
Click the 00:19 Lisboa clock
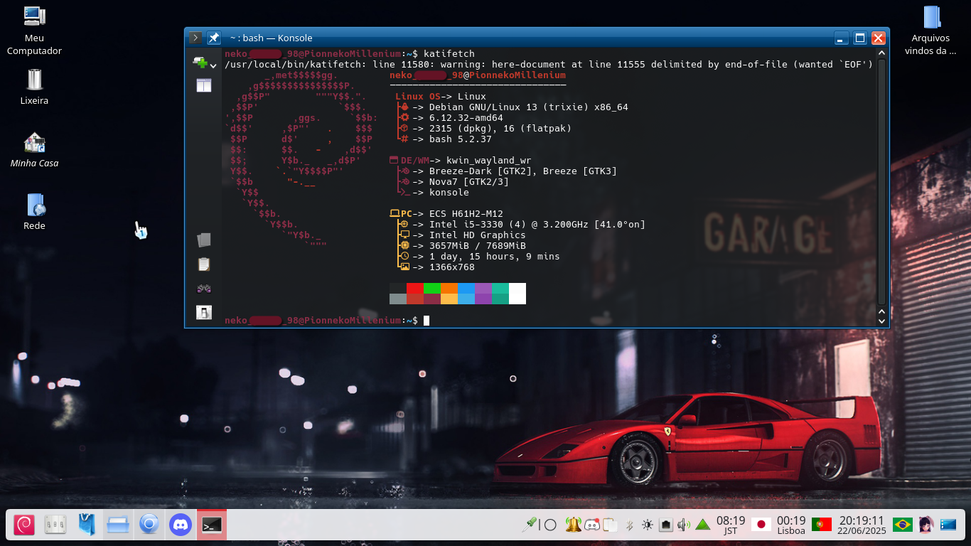[x=791, y=525]
